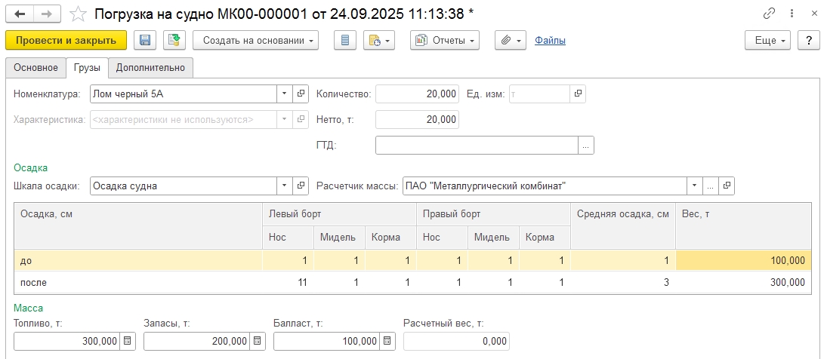824x359 pixels.
Task: Click the save document diskette icon
Action: [x=145, y=40]
